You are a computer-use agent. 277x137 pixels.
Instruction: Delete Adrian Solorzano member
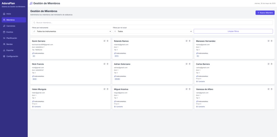(x=190, y=64)
